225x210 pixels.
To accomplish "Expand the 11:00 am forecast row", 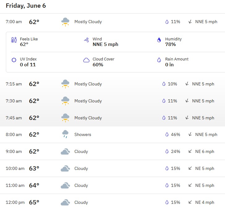I will click(113, 185).
